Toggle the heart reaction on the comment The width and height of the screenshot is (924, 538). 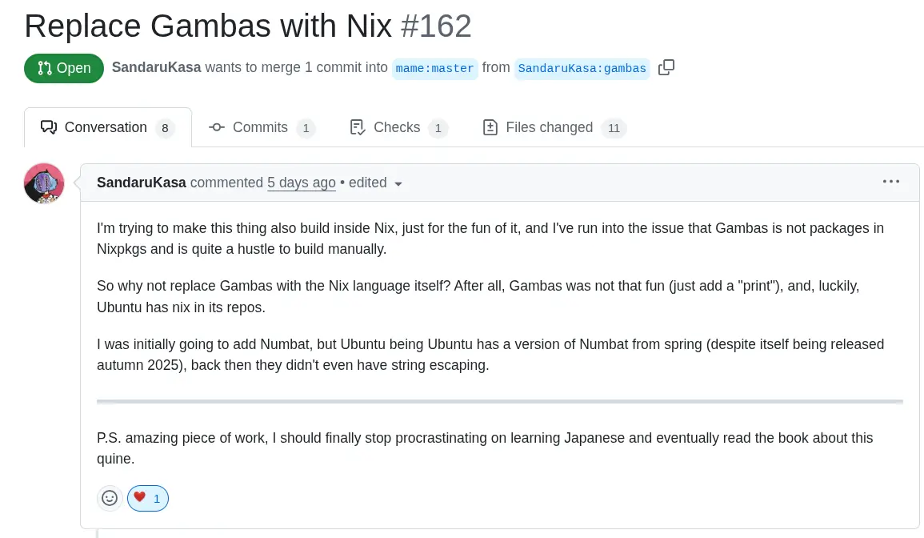point(147,497)
